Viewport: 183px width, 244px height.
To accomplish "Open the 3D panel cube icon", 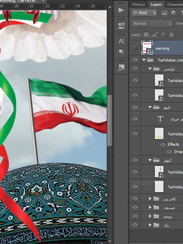I will [x=121, y=26].
